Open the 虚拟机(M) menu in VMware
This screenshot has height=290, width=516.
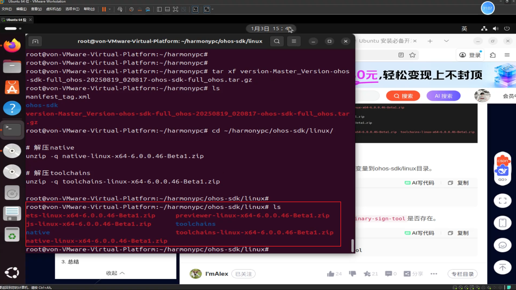pos(53,9)
